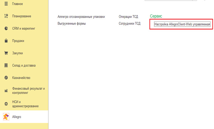214x129 pixels.
Task: Click the Главное hamburger icon
Action: (x=6, y=4)
